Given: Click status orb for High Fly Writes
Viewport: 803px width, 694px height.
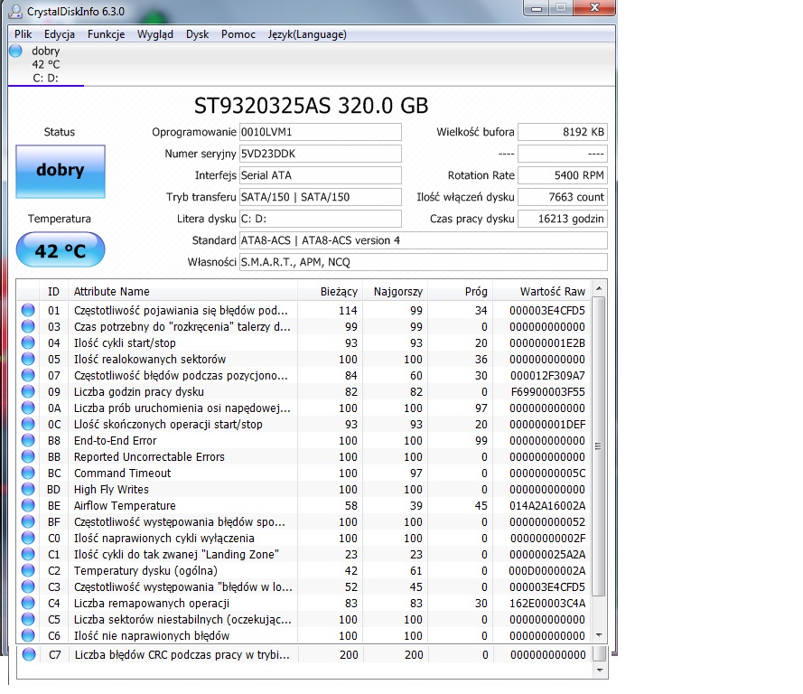Looking at the screenshot, I should click(x=28, y=489).
